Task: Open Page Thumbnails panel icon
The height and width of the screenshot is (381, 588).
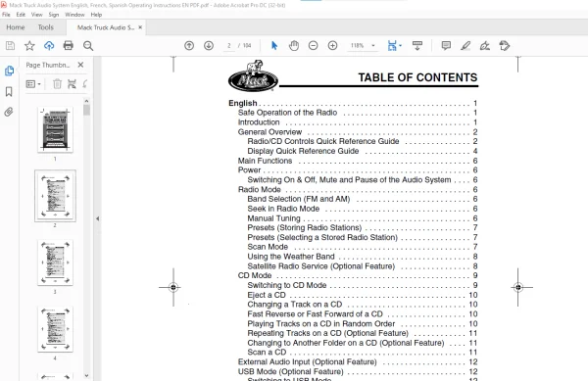Action: [9, 71]
